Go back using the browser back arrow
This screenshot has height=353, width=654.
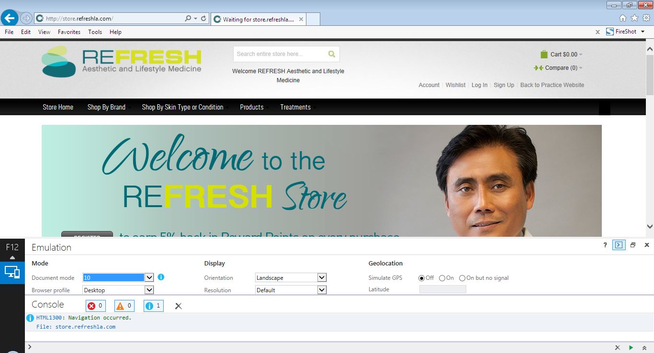[x=10, y=18]
